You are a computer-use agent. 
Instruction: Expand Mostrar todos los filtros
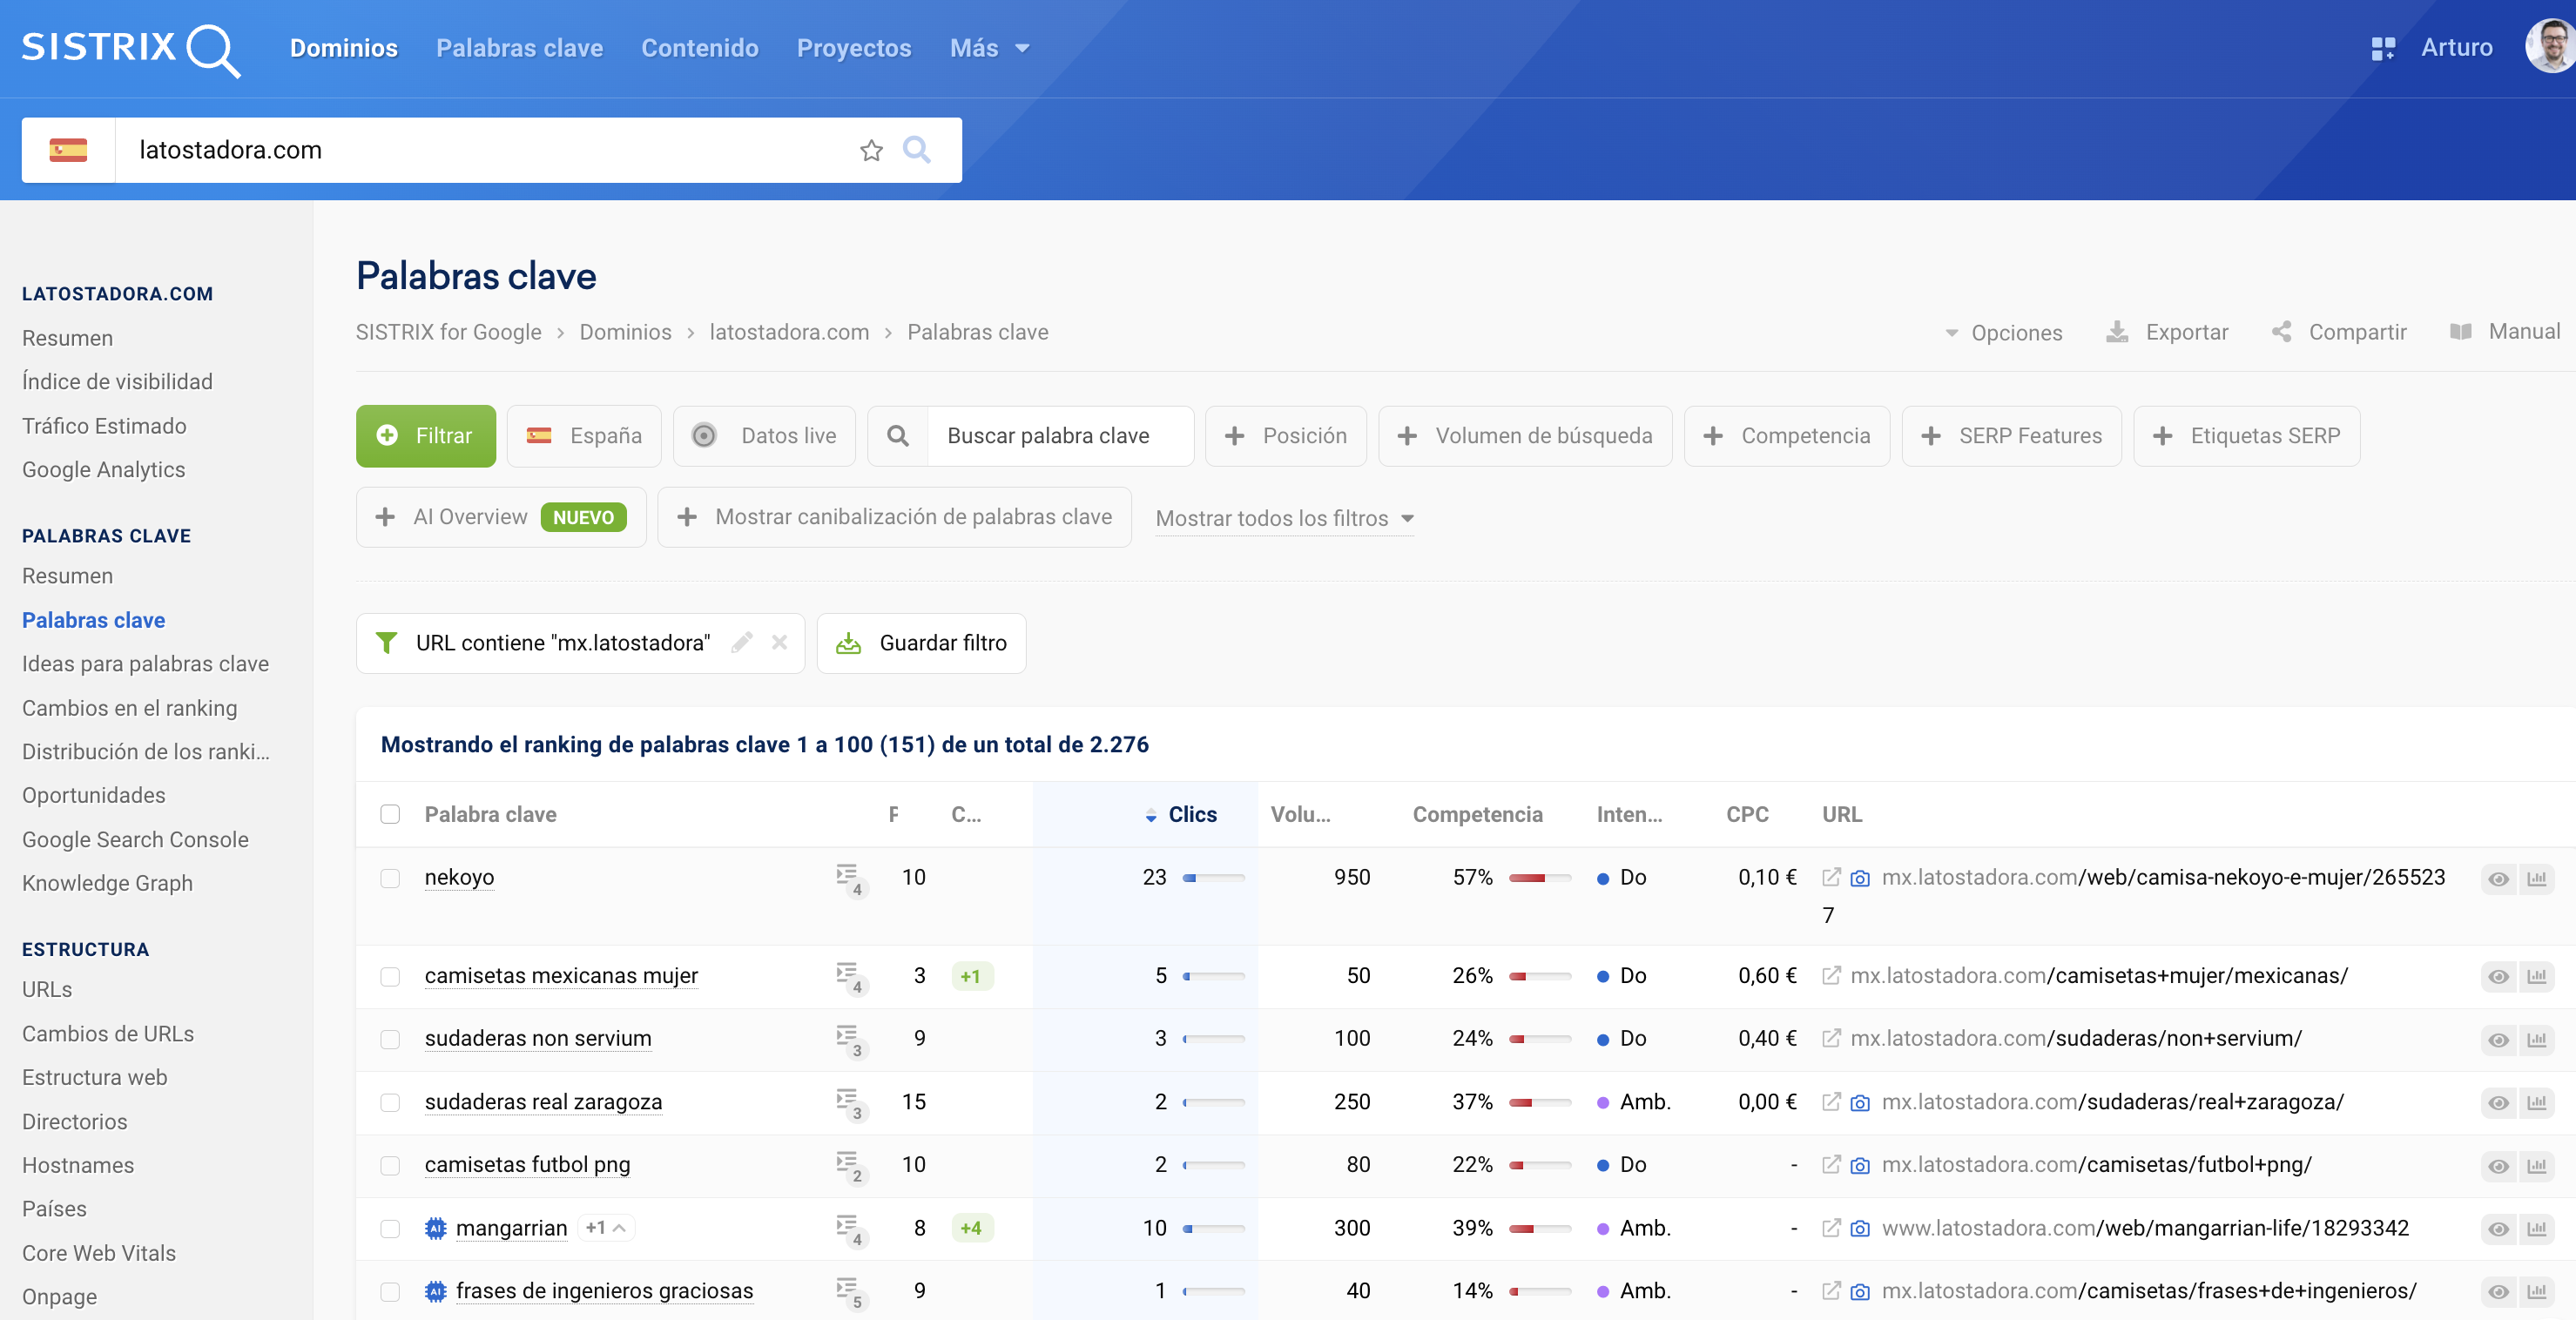click(1284, 518)
